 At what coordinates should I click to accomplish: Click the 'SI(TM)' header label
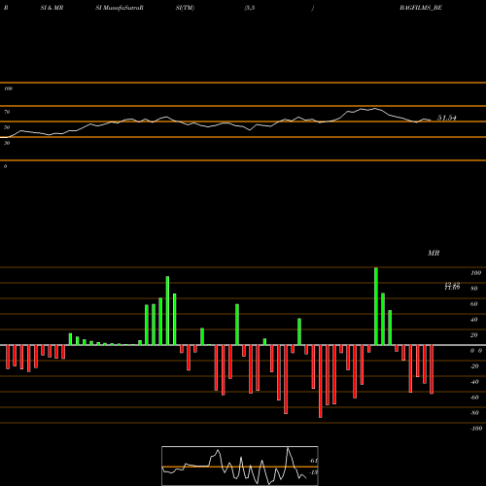click(x=185, y=8)
